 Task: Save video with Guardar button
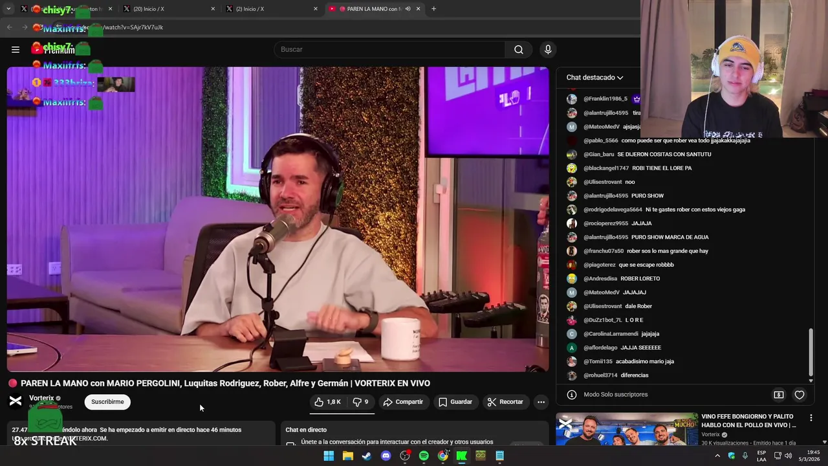coord(455,402)
